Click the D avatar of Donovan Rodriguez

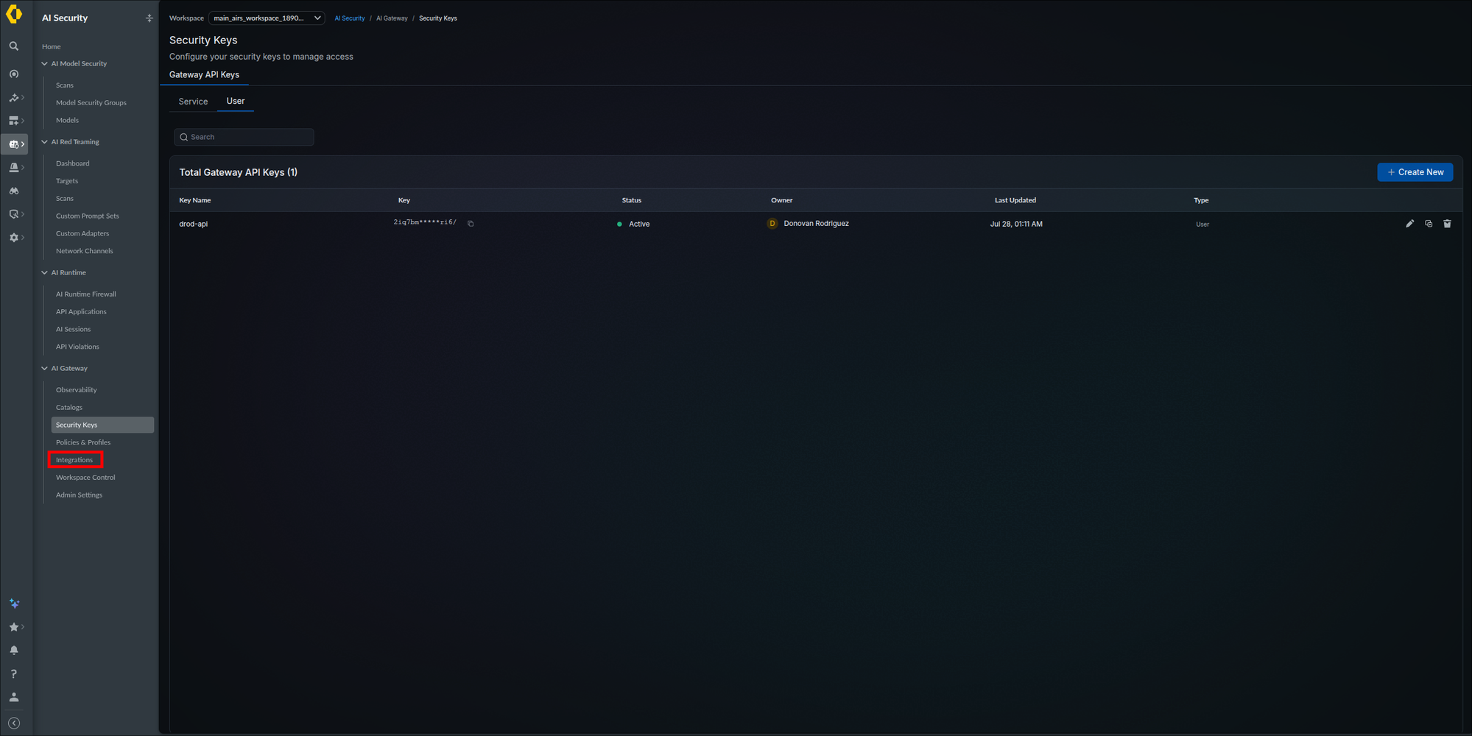772,224
